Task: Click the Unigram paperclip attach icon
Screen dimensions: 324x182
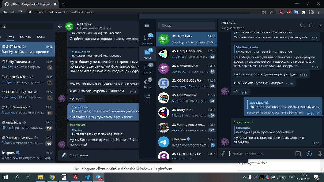Action: pyautogui.click(x=64, y=155)
